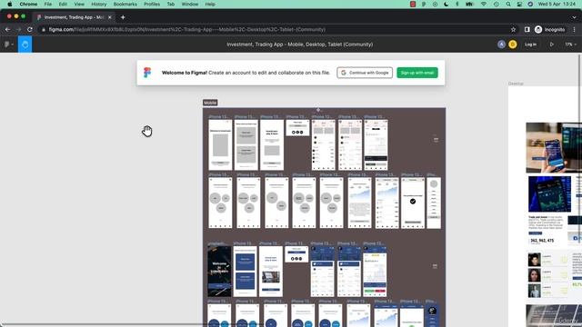Click the Incognito profile indicator

(x=549, y=30)
